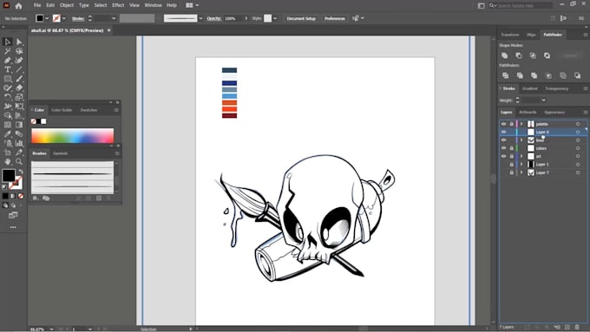Open the zoom level dropdown in status bar
The image size is (590, 332).
pyautogui.click(x=51, y=329)
